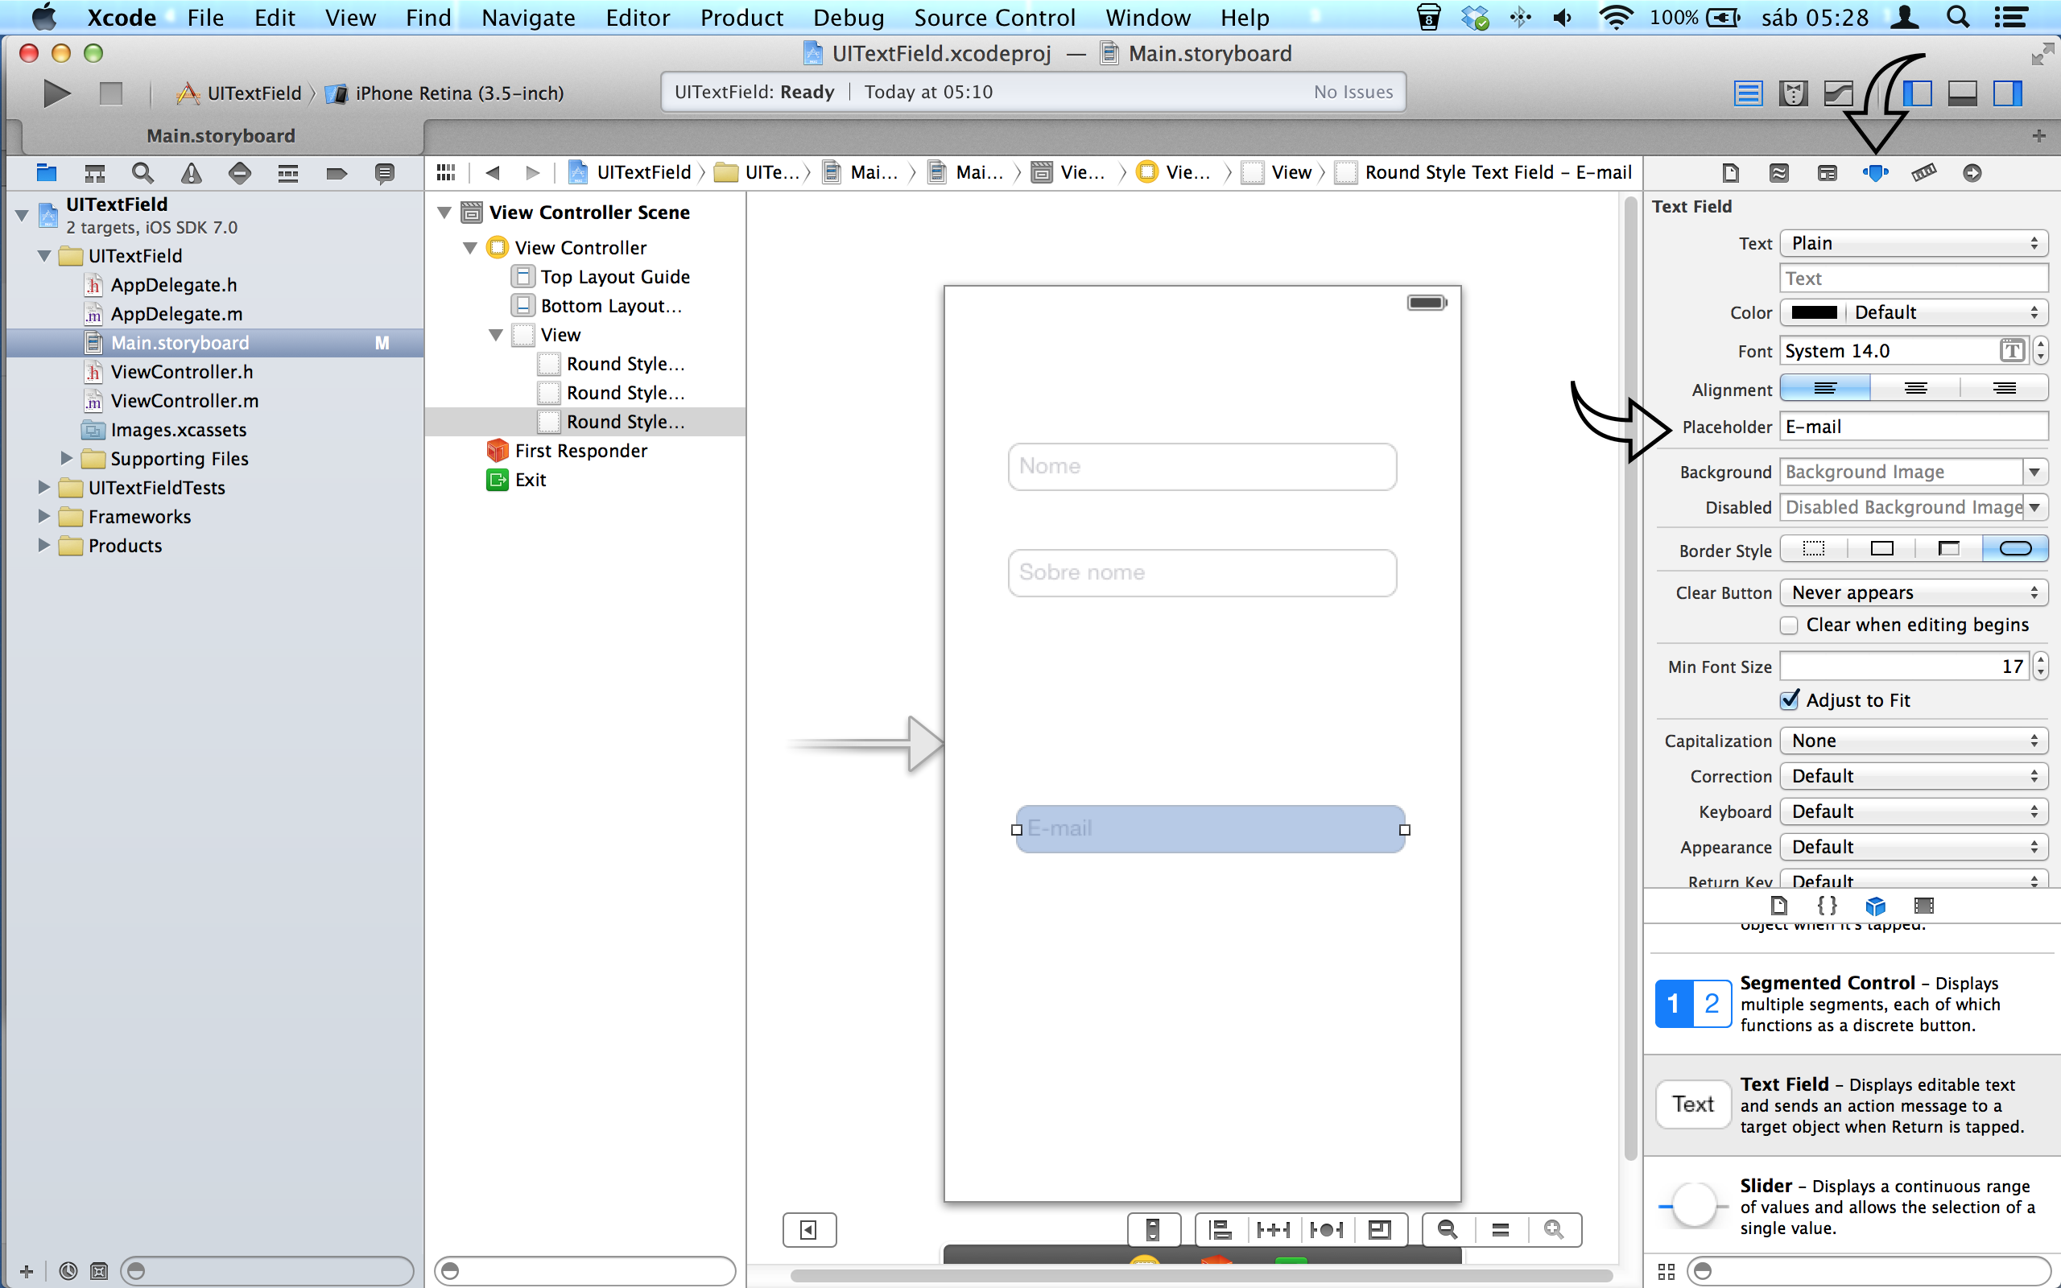
Task: Open the Object library
Action: pyautogui.click(x=1875, y=905)
